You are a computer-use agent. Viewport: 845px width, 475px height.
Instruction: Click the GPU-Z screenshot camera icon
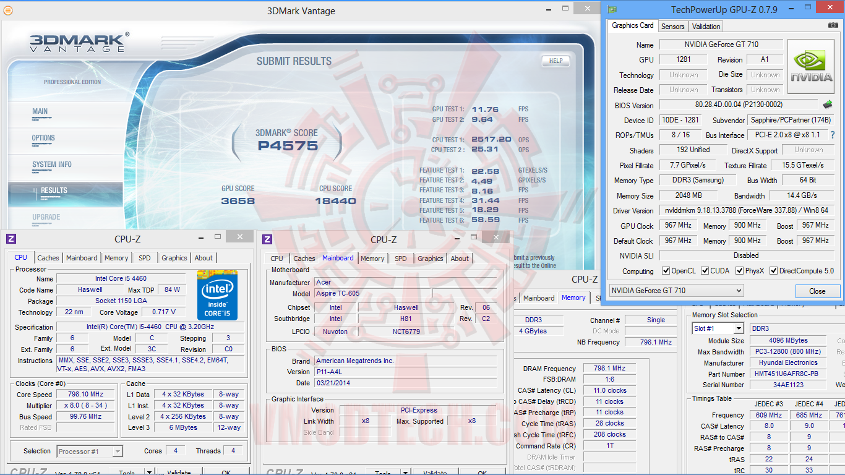(833, 26)
